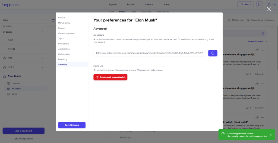Image resolution: width=278 pixels, height=143 pixels.
Task: Close the preferences modal with the X
Action: [x=269, y=9]
